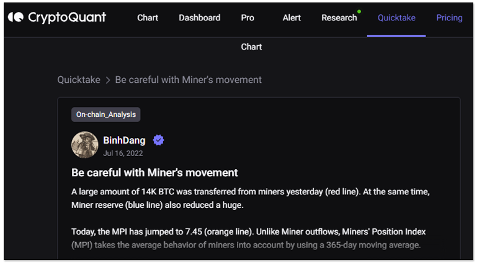Click the purple verified badge icon
Image resolution: width=477 pixels, height=263 pixels.
[x=159, y=140]
